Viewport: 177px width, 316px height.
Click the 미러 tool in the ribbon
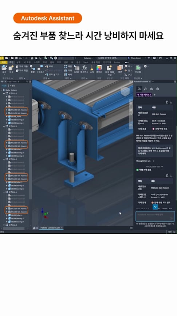click(x=68, y=71)
